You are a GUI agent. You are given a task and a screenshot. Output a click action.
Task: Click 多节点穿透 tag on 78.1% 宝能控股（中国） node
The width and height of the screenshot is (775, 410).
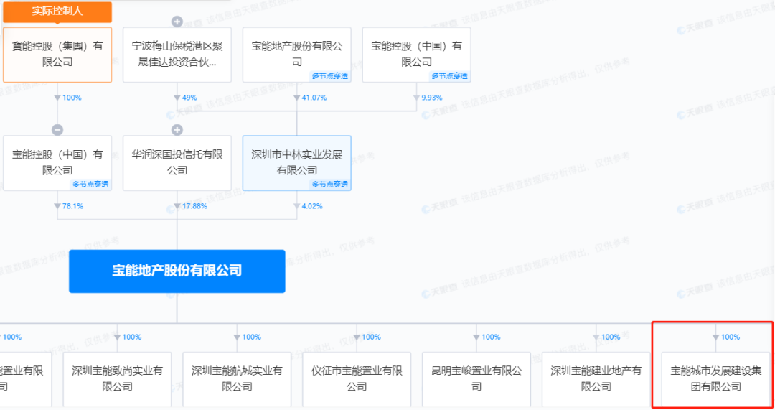tap(90, 184)
